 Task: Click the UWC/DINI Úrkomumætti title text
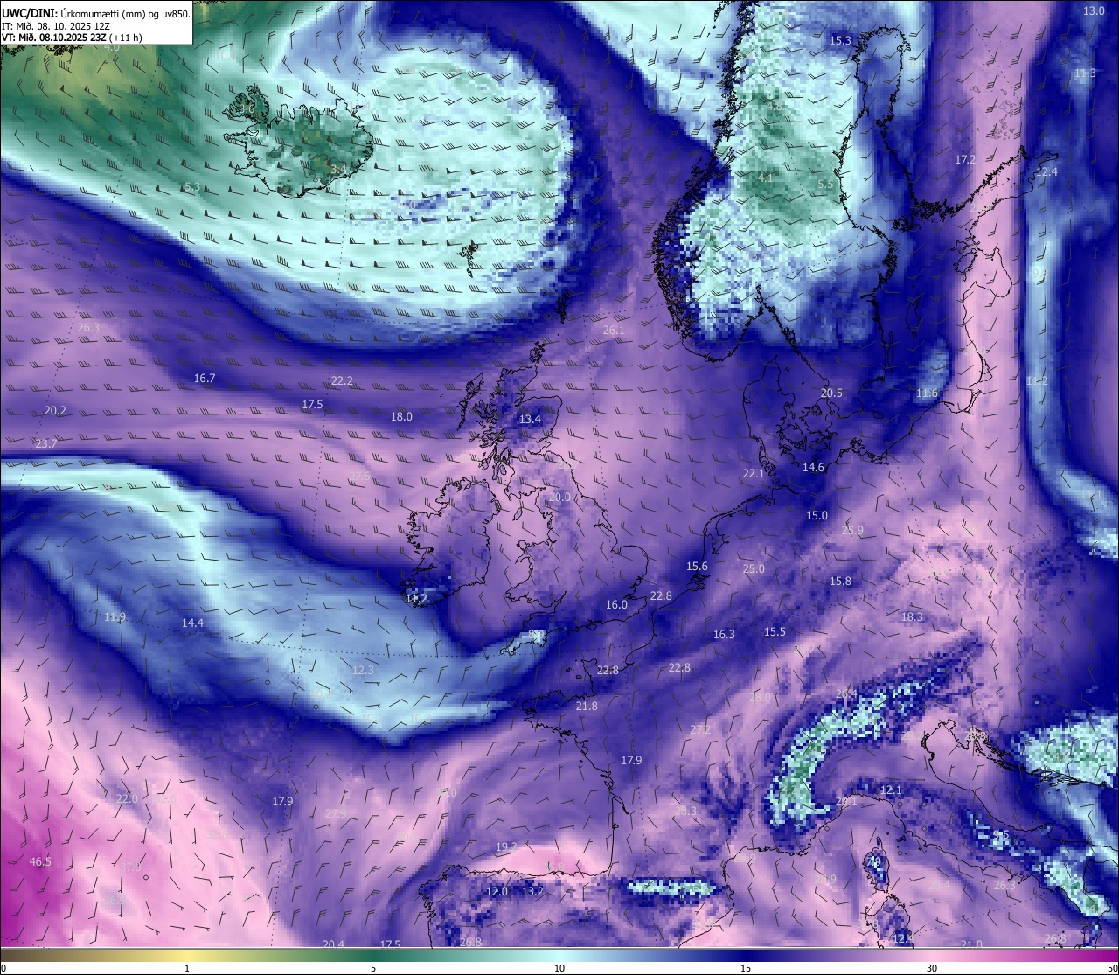pyautogui.click(x=95, y=14)
